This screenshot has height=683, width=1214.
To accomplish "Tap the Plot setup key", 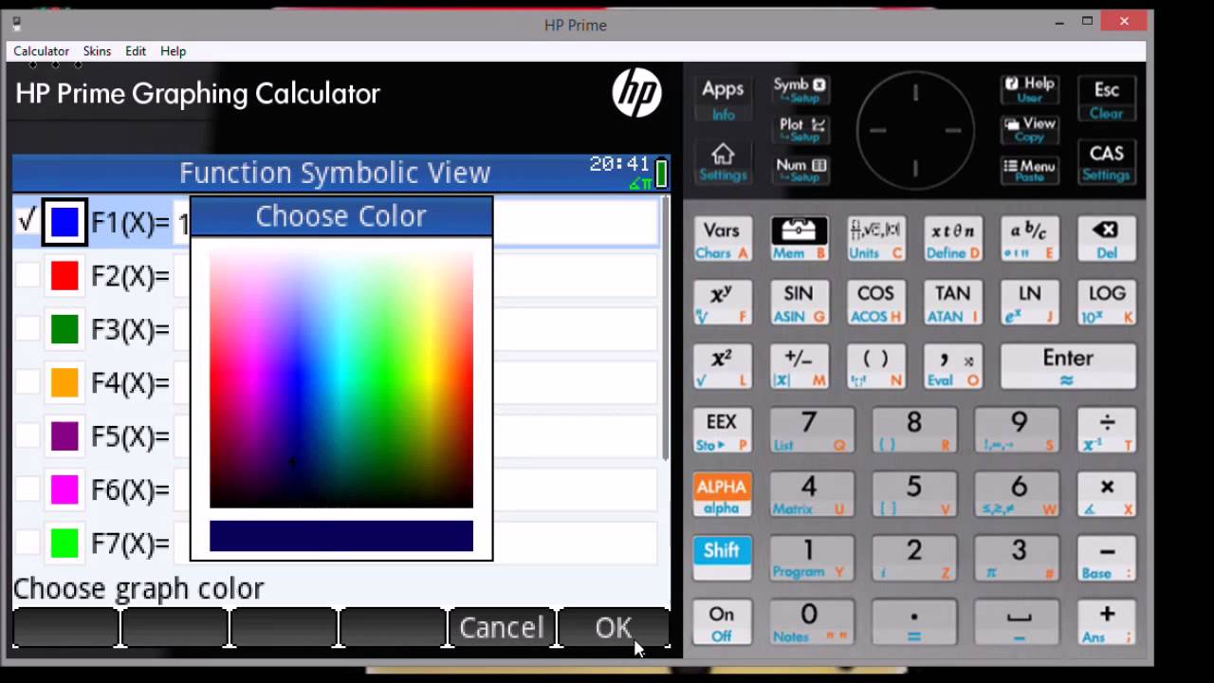I will 802,130.
